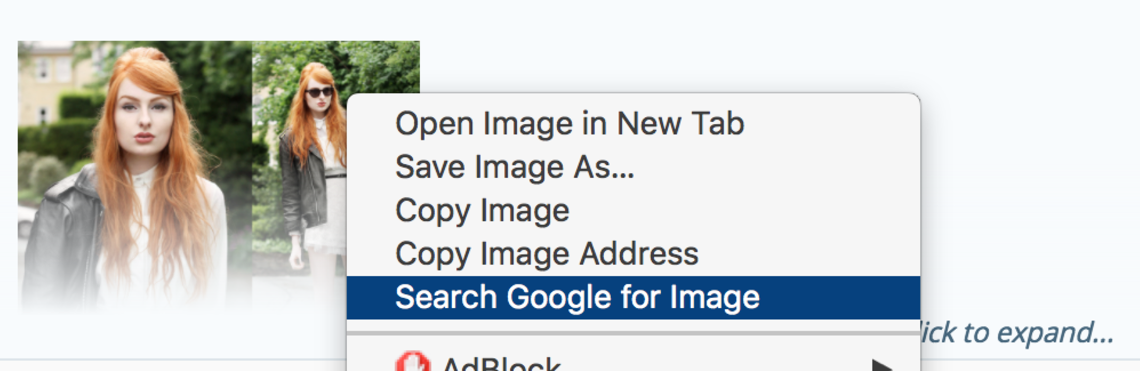Copy the picture to clipboard from menu
Screen dimensions: 1140x371
point(482,210)
